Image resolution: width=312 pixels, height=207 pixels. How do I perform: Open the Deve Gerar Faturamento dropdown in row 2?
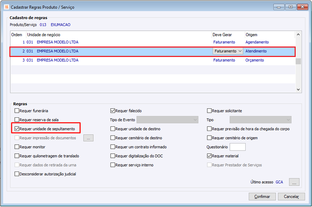[228, 51]
